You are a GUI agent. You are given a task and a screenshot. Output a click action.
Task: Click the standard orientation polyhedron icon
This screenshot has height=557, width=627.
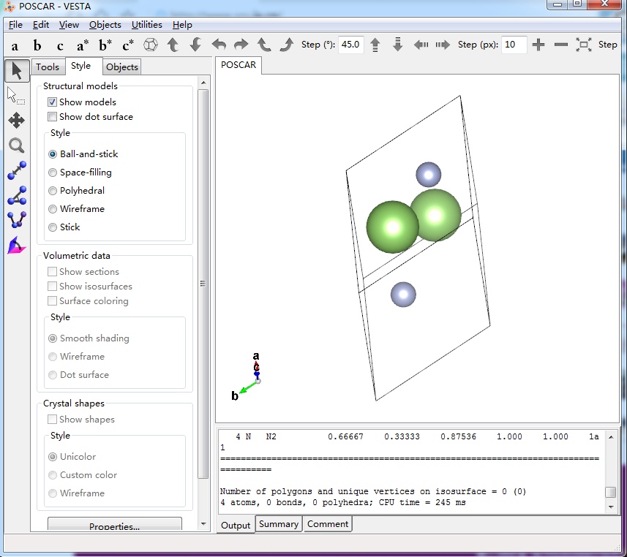150,45
